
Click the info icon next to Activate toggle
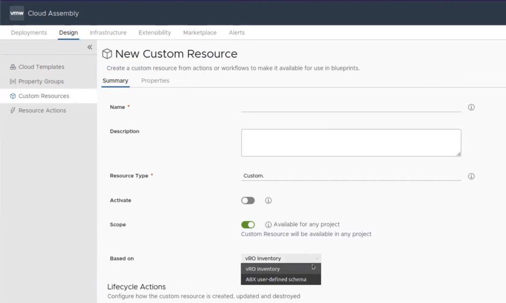point(268,200)
